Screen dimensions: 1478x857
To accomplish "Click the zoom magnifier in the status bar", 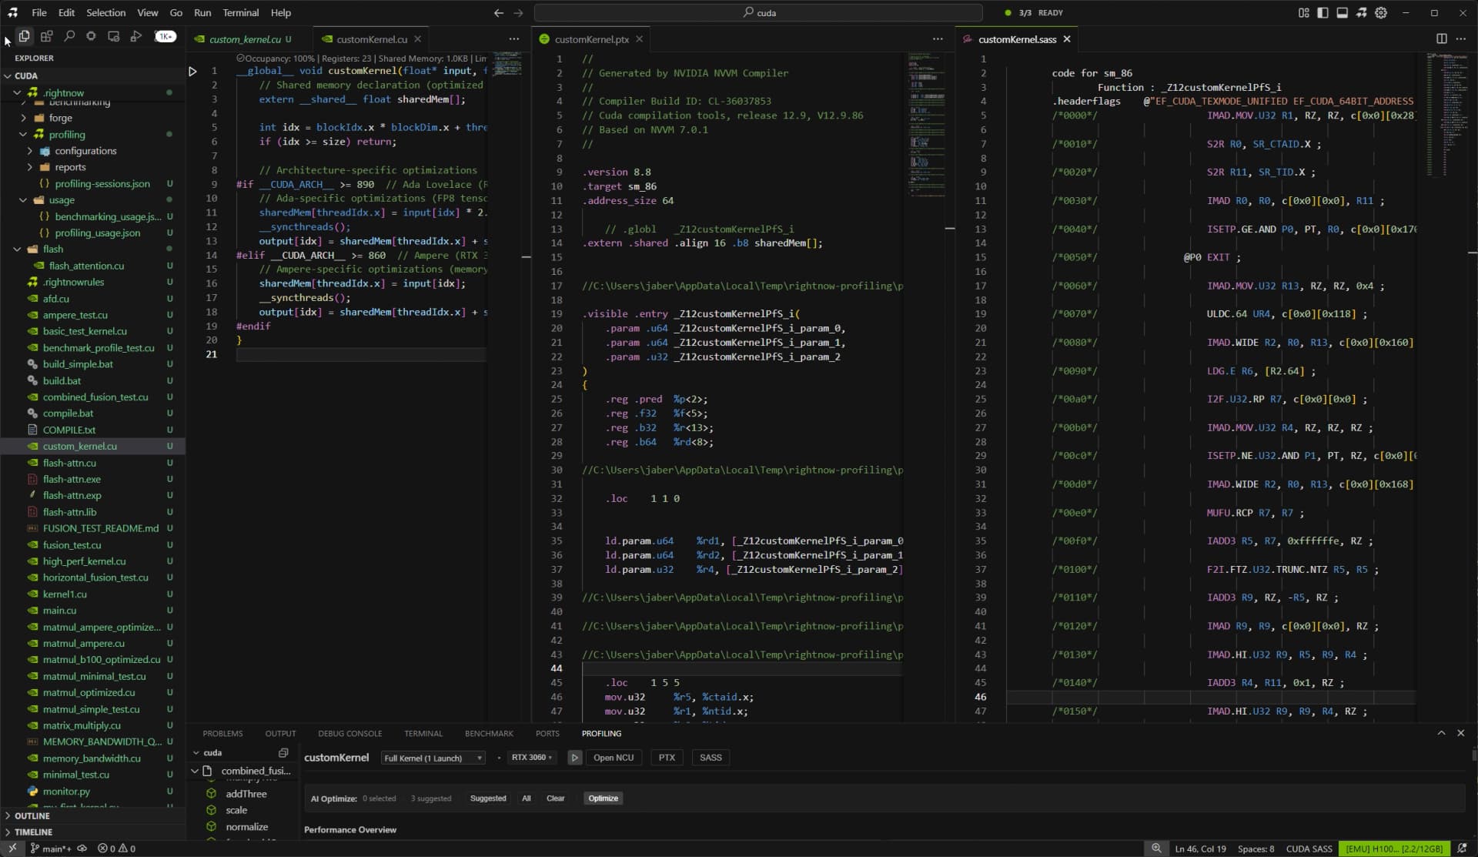I will [1156, 848].
